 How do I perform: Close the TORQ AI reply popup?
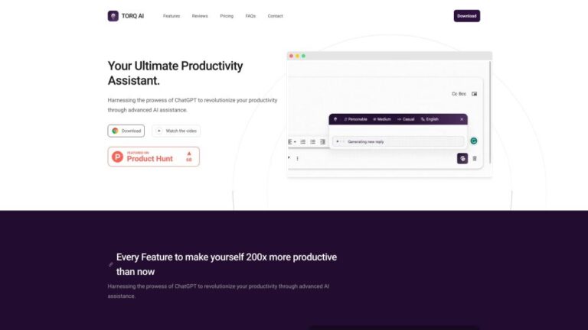click(462, 119)
